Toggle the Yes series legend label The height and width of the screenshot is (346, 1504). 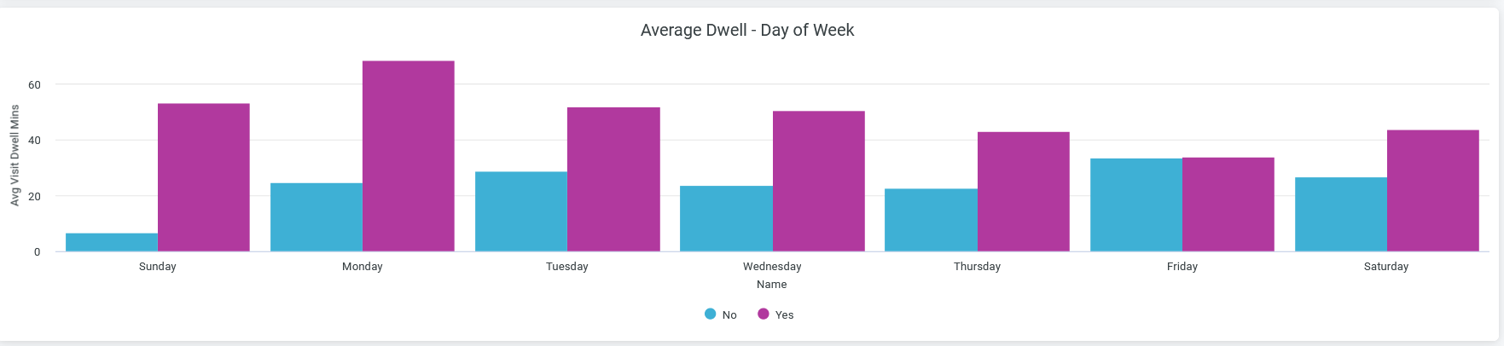point(784,315)
